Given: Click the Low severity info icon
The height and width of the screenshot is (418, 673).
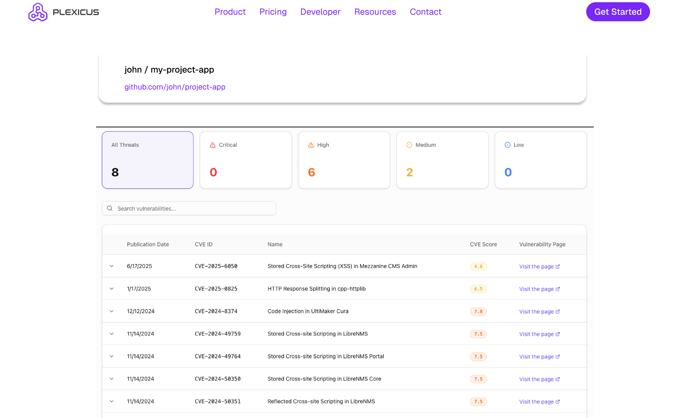Looking at the screenshot, I should tap(507, 145).
